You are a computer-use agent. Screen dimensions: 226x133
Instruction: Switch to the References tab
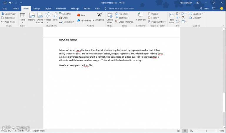pyautogui.click(x=61, y=9)
